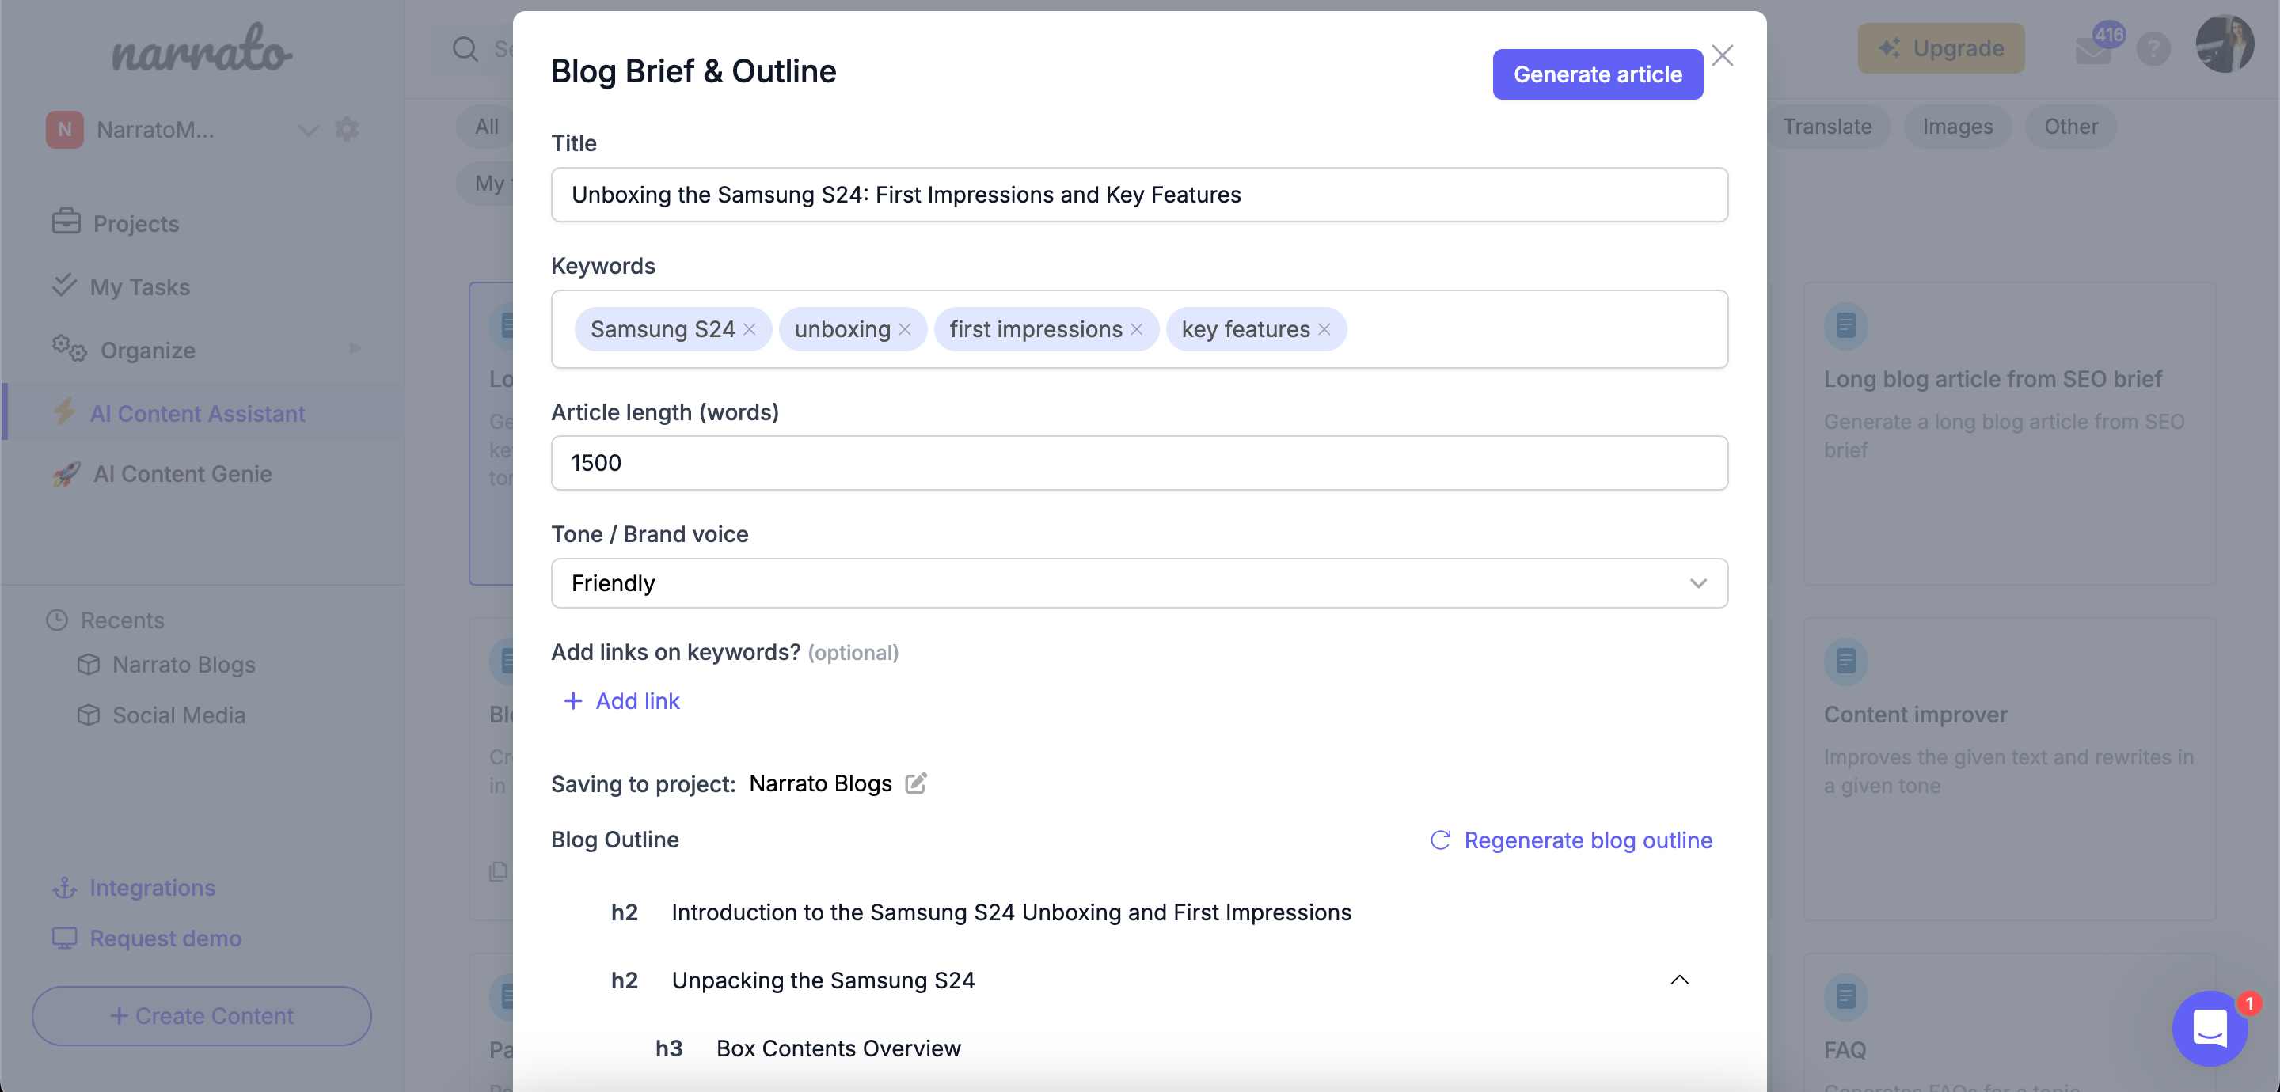This screenshot has width=2280, height=1092.
Task: Click the Generate article button
Action: click(x=1597, y=74)
